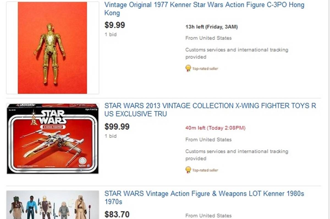
Task: Click 'From United States' on the C-3PO listing
Action: click(x=208, y=38)
